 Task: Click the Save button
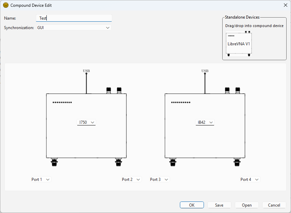tap(219, 205)
